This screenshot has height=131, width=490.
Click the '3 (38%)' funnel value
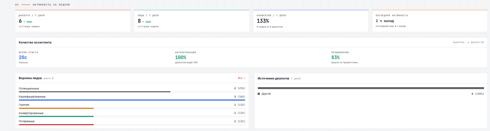[240, 97]
